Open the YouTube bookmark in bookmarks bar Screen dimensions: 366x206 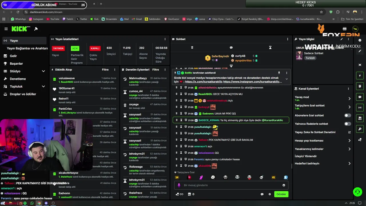[53, 19]
